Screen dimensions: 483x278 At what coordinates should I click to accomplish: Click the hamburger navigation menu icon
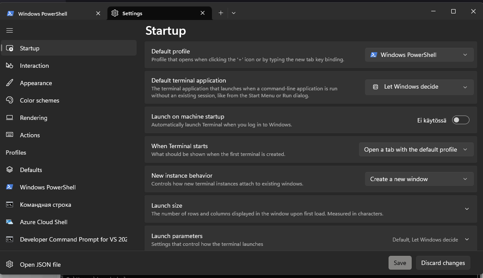(10, 30)
